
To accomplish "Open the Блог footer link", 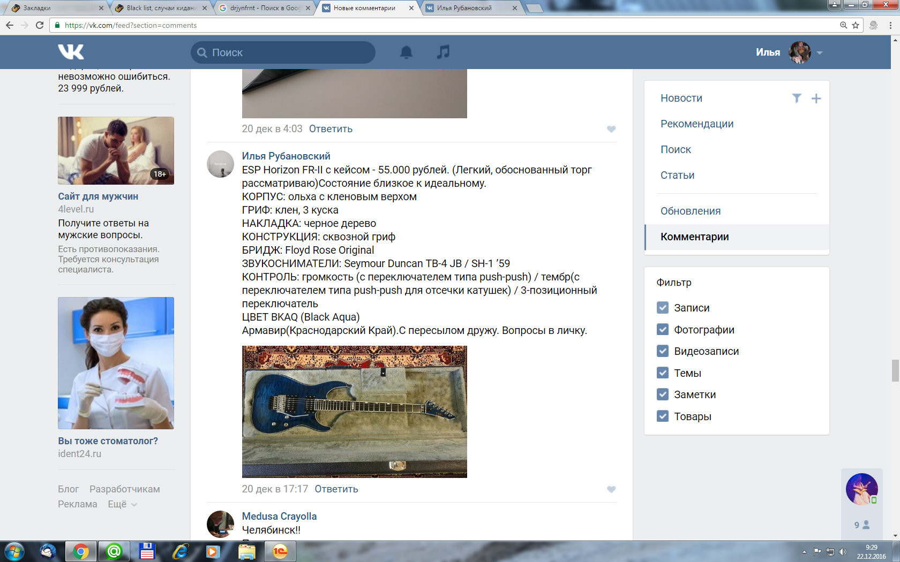I will [x=68, y=489].
